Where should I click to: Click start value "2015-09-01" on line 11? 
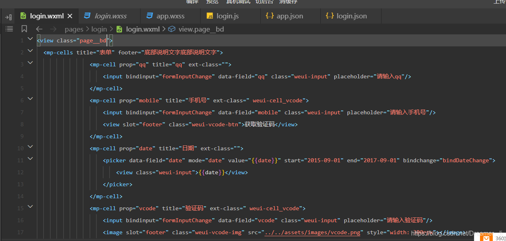coord(324,160)
